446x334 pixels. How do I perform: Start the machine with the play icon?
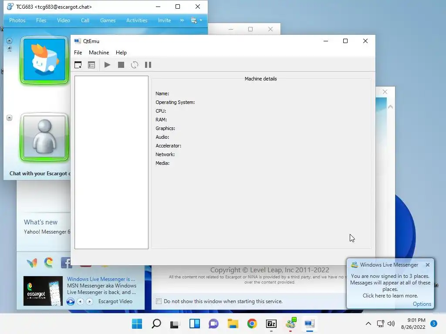107,65
